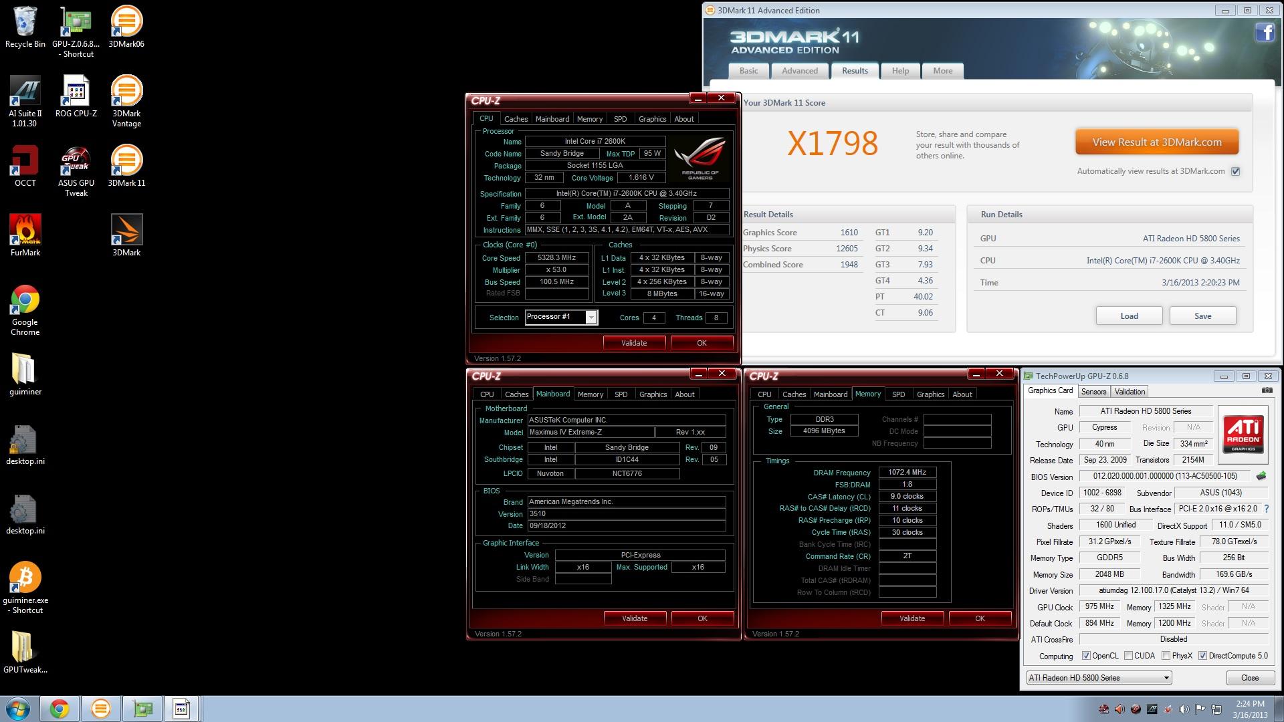The width and height of the screenshot is (1284, 722).
Task: Switch to 3DMark 11 via the taskbar icon
Action: click(x=100, y=709)
